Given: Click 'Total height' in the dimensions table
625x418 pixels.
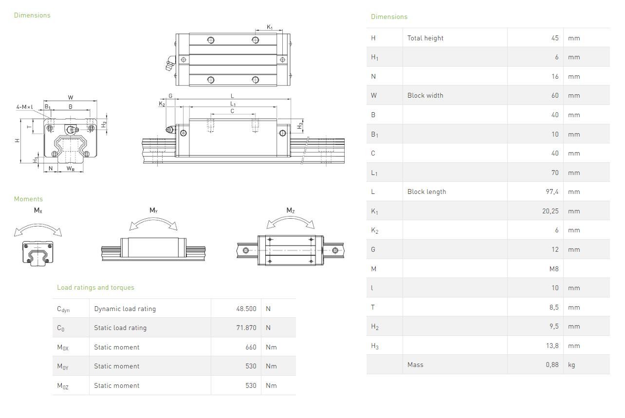Looking at the screenshot, I should [425, 38].
